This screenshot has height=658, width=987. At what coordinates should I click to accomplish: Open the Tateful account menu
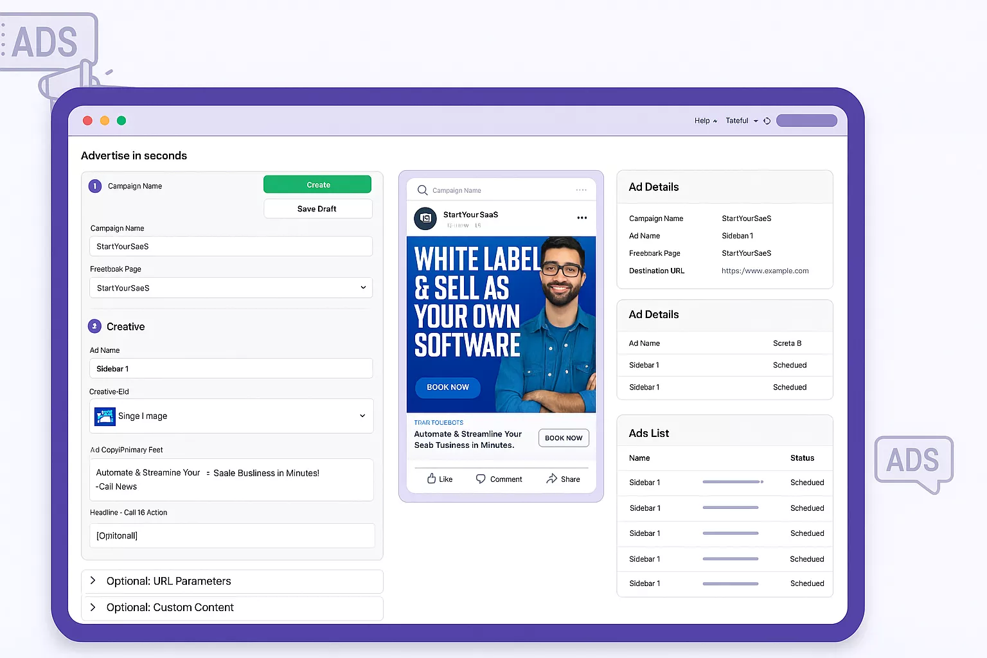[742, 121]
